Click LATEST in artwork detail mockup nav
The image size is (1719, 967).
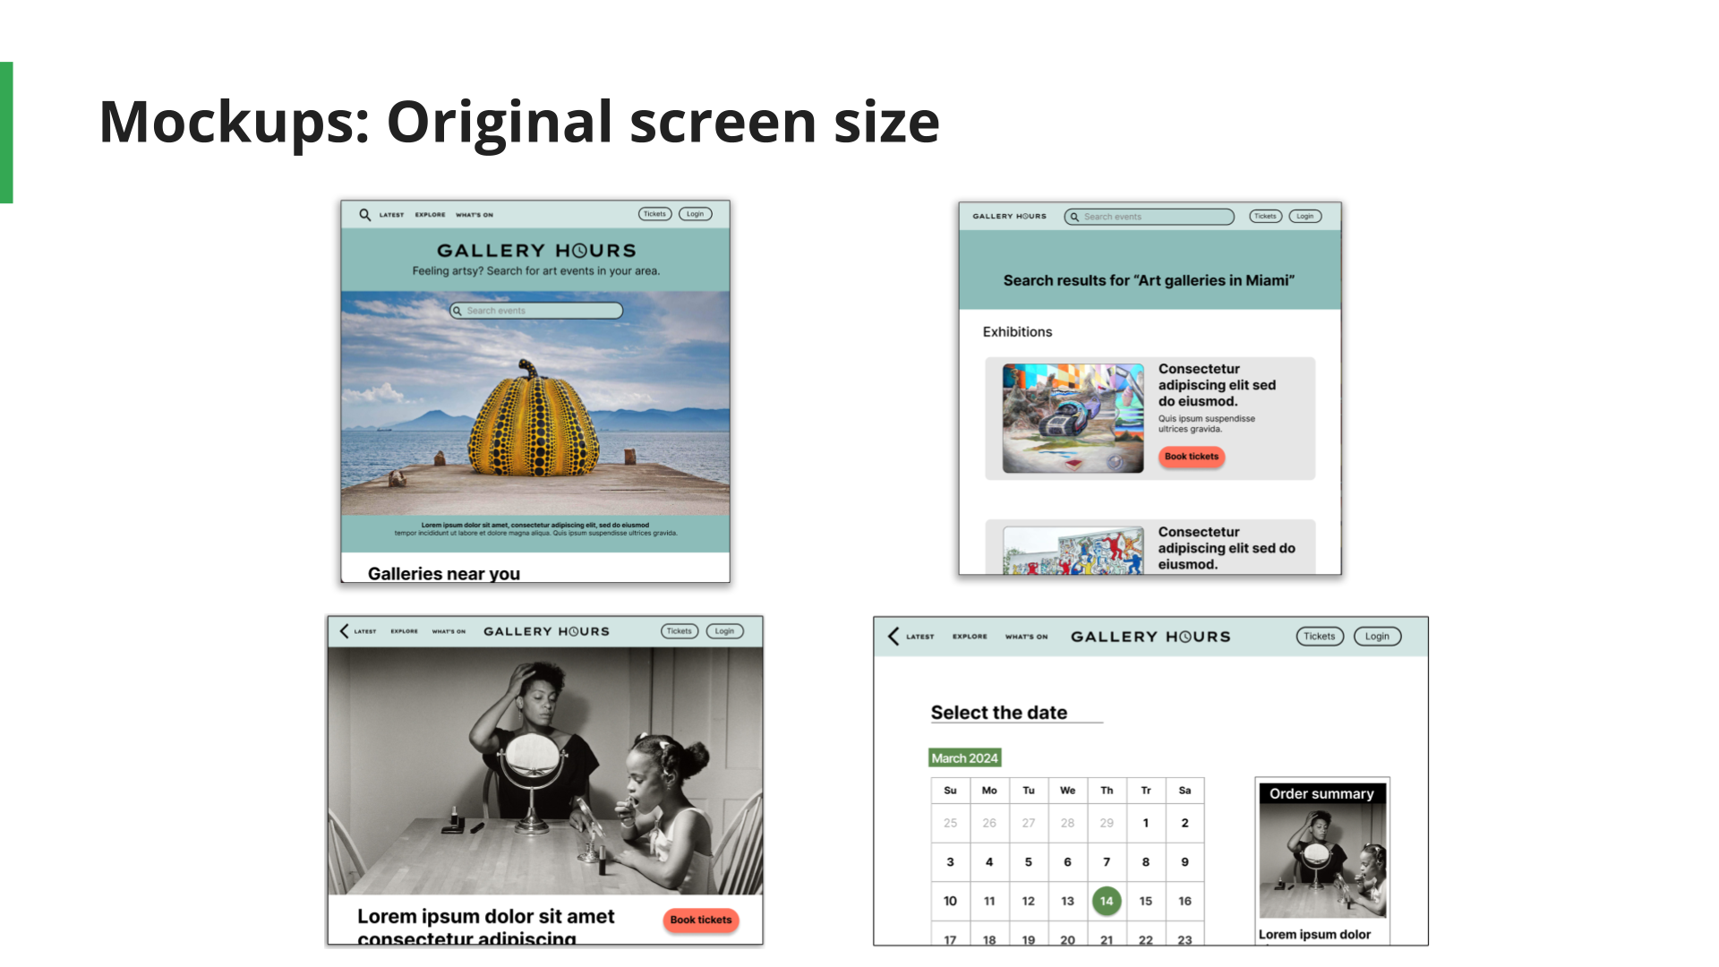click(x=365, y=631)
